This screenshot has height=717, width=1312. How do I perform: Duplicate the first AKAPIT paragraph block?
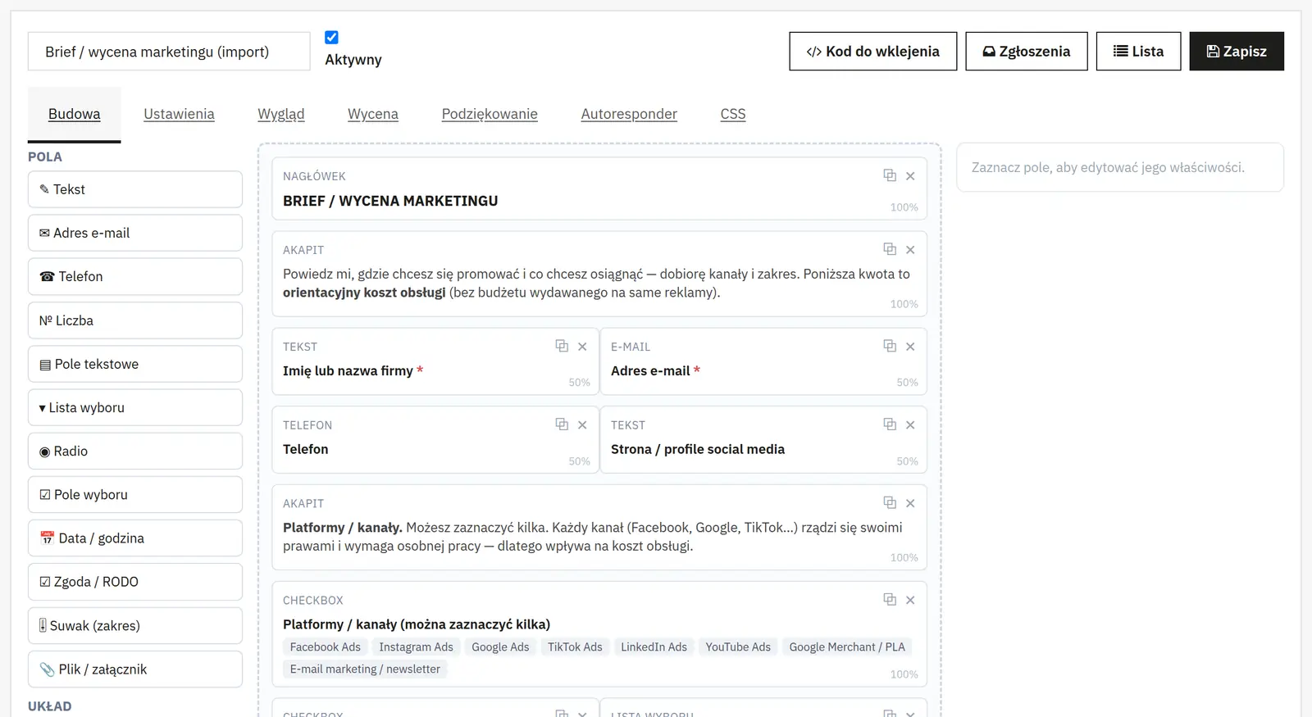[x=890, y=249]
